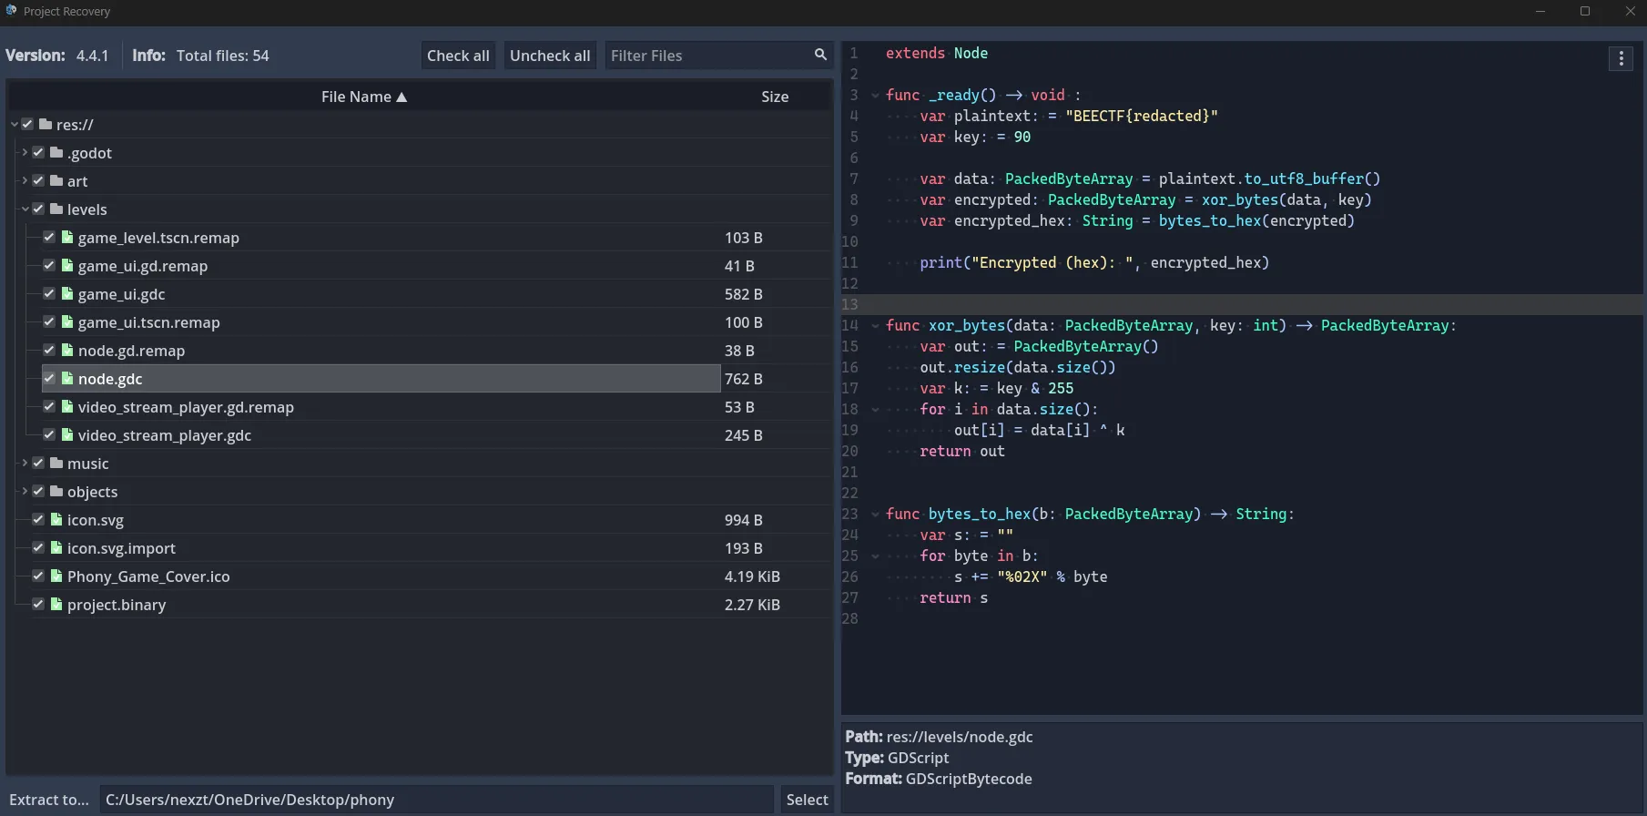This screenshot has height=816, width=1647.
Task: Fold the xor_bytes function in code gutter
Action: (x=875, y=326)
